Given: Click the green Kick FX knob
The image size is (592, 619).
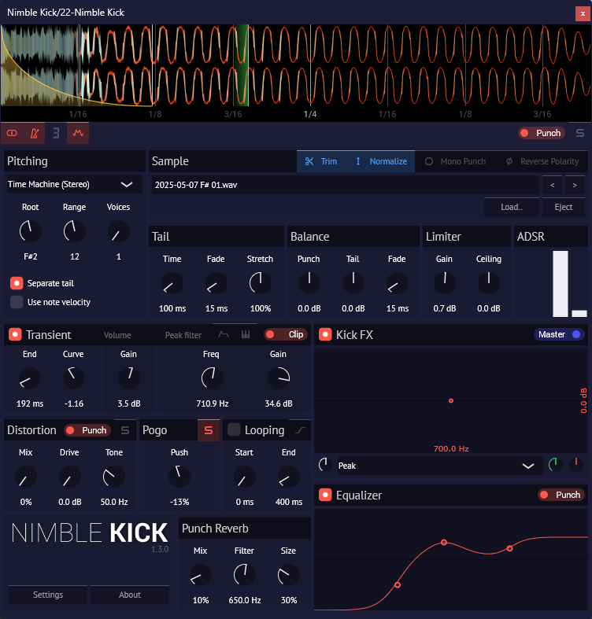Looking at the screenshot, I should [554, 465].
